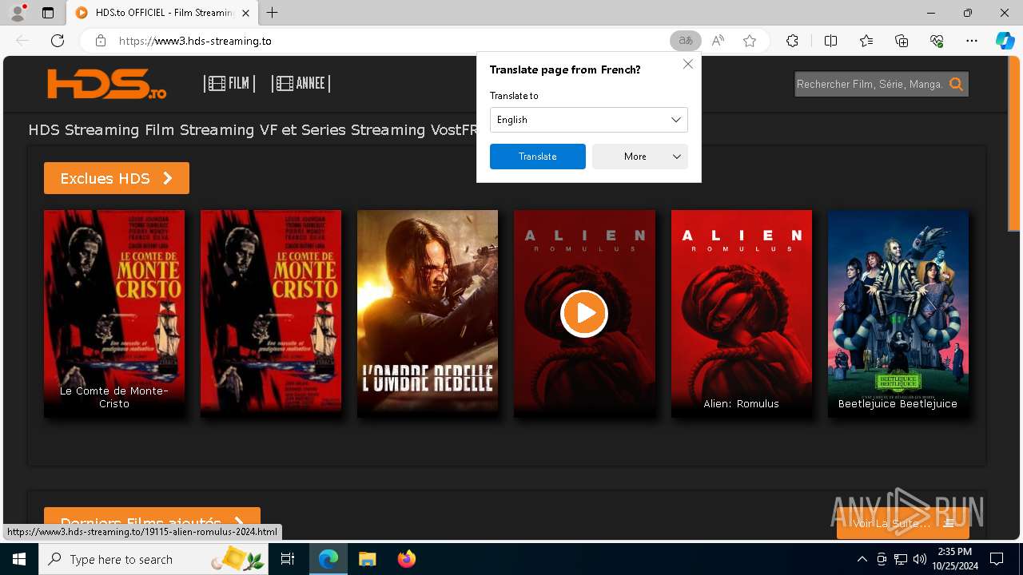1023x575 pixels.
Task: Open the Copilot sidebar icon
Action: (x=1005, y=41)
